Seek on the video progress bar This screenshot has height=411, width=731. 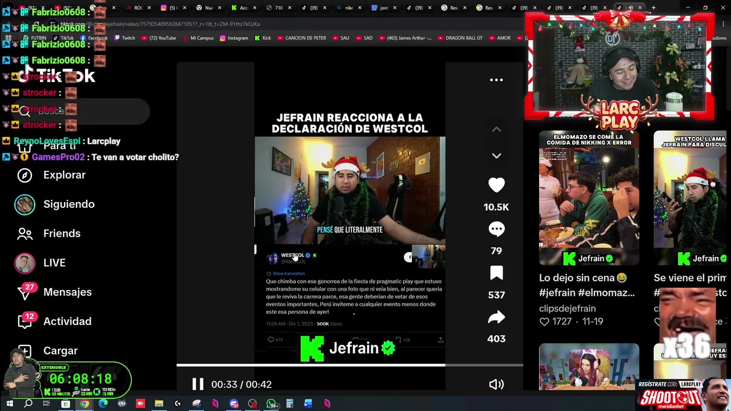coord(350,365)
